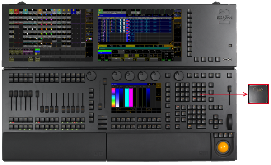Select the magenta color bar on small screen
The width and height of the screenshot is (271, 165).
[131, 97]
